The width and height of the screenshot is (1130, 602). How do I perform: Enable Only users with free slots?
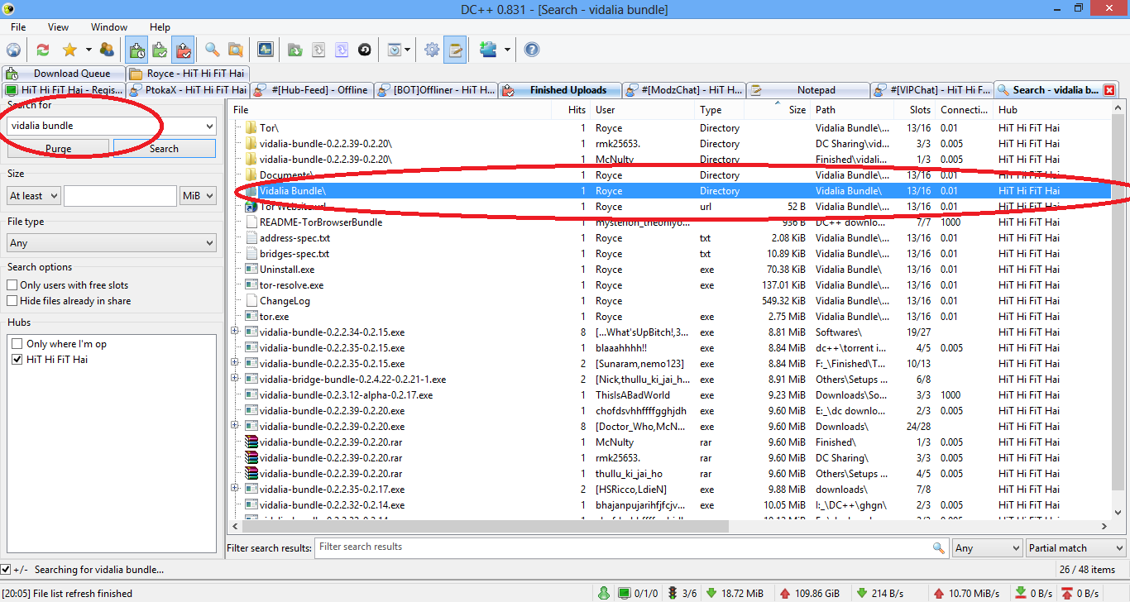click(x=12, y=285)
